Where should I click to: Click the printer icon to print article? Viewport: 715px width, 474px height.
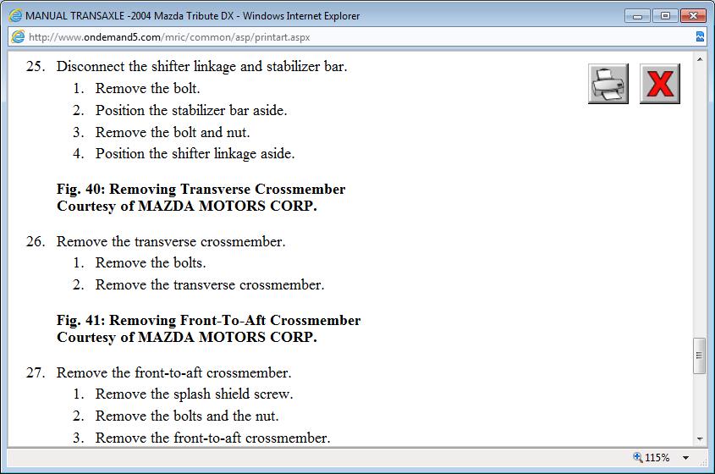pos(608,84)
